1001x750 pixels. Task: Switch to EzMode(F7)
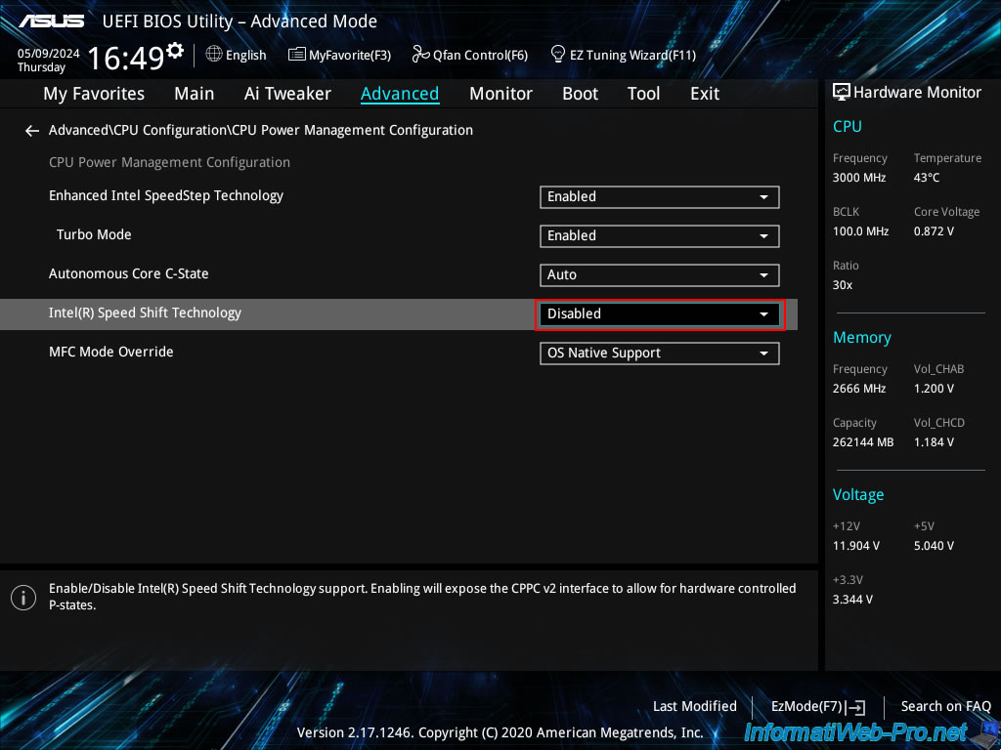(817, 706)
